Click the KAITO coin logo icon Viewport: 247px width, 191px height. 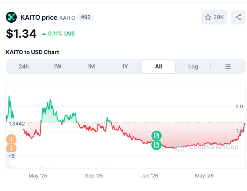pyautogui.click(x=11, y=17)
